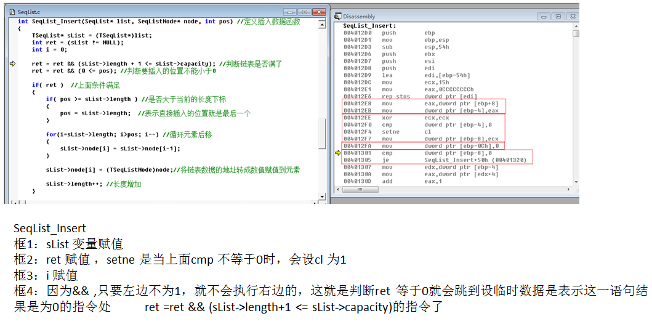
Task: Click the down arrow of SeqList.c vertical scrollbar
Action: tap(322, 196)
